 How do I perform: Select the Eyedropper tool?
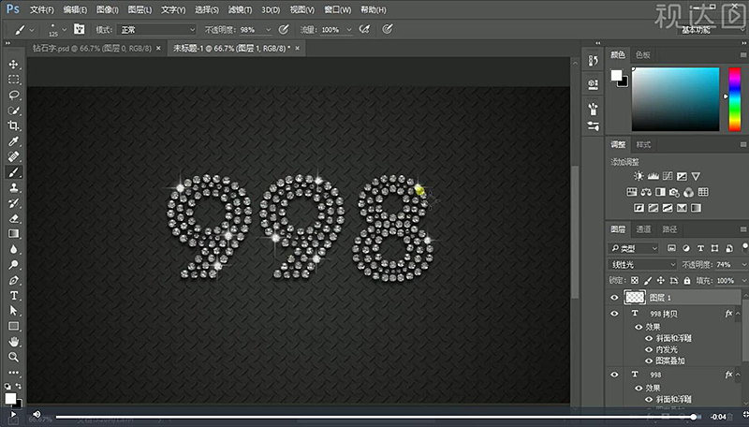[13, 141]
